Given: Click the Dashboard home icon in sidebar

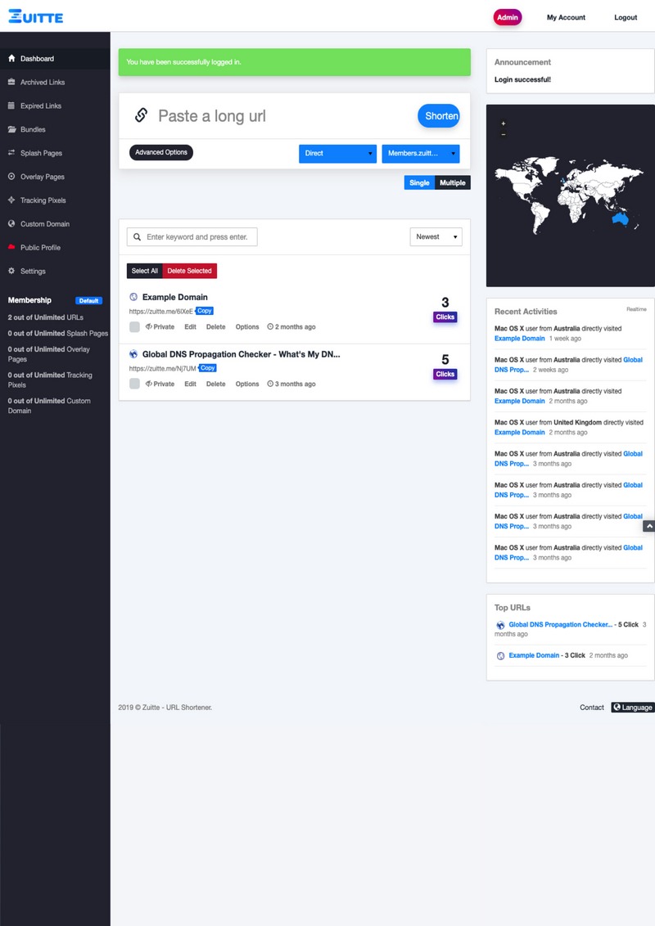Looking at the screenshot, I should (11, 58).
